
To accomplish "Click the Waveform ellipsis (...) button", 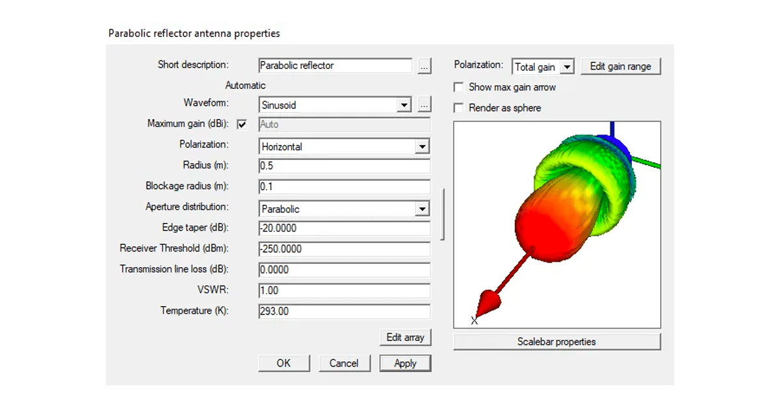I will pos(424,105).
